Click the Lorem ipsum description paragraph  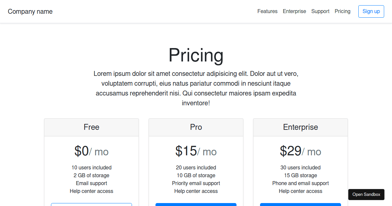196,88
